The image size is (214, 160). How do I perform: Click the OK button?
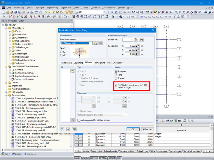click(x=133, y=129)
